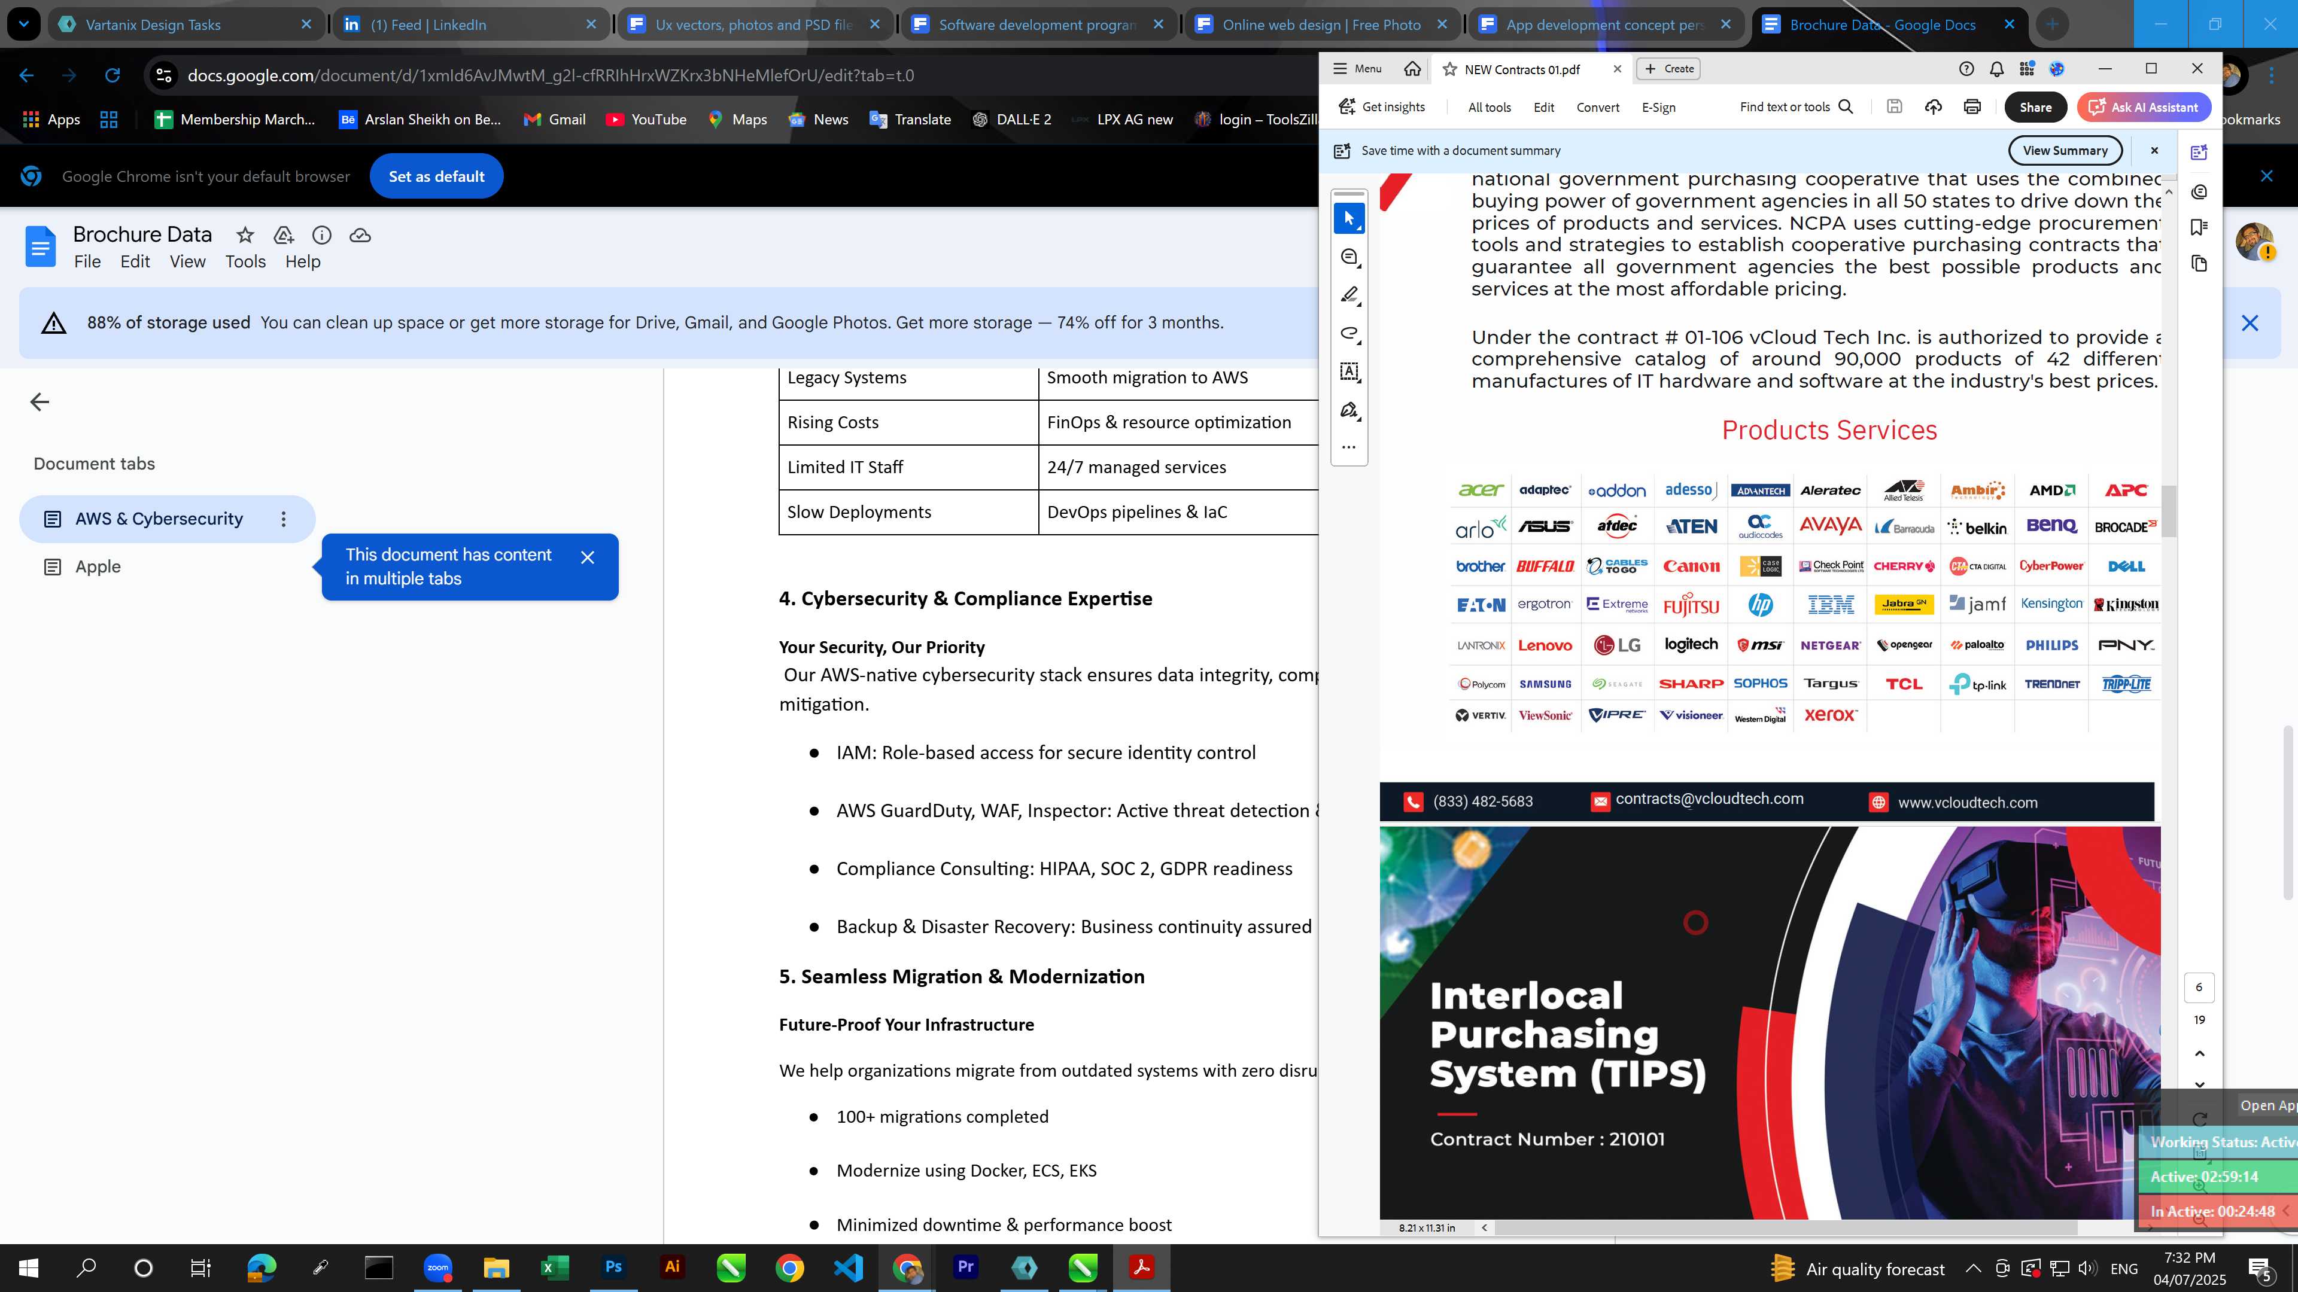Open All tools in Acrobat

pyautogui.click(x=1489, y=107)
